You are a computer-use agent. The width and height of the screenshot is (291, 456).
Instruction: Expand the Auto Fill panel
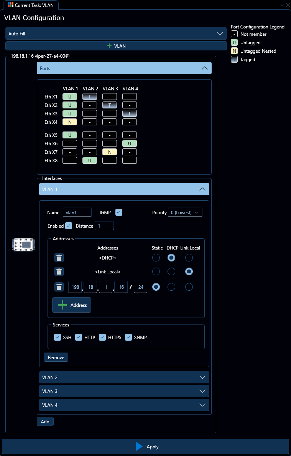(x=116, y=33)
